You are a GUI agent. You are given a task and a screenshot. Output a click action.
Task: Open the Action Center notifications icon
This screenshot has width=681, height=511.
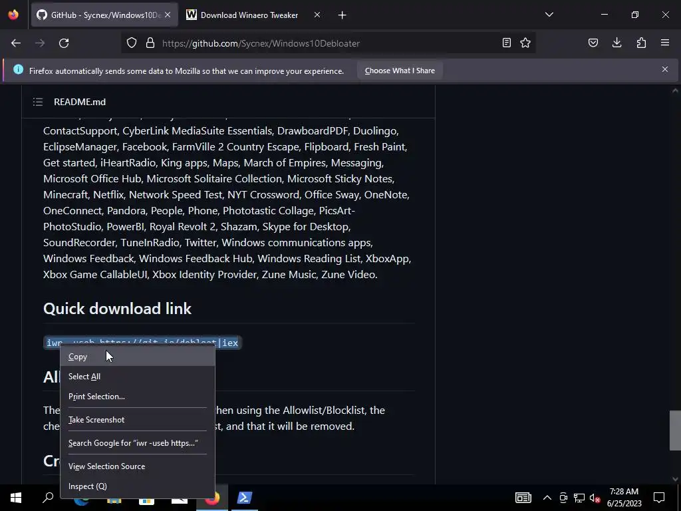(659, 498)
